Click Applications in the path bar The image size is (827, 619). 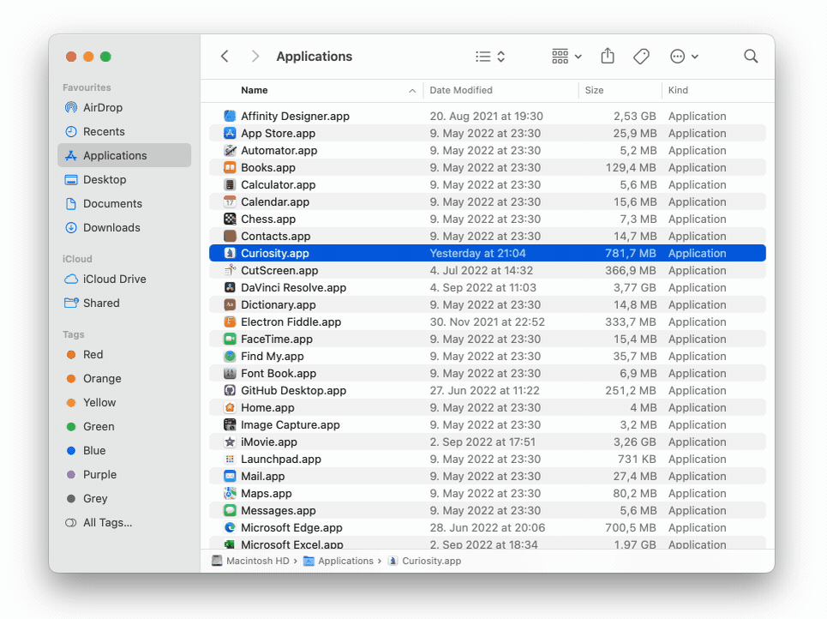coord(345,561)
